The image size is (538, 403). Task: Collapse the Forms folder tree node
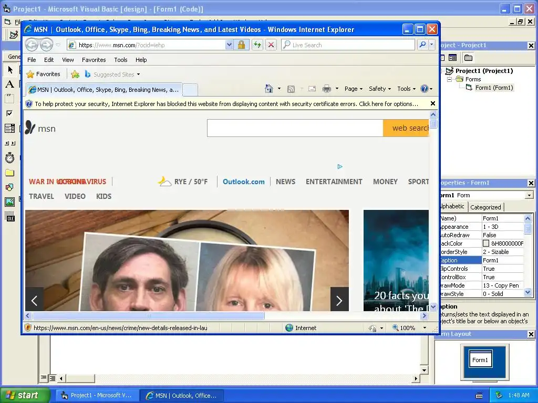[450, 80]
